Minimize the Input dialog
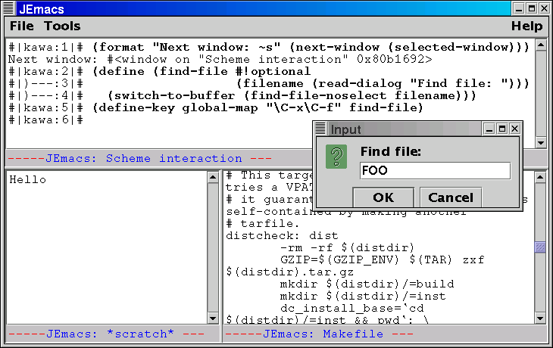 tap(489, 129)
